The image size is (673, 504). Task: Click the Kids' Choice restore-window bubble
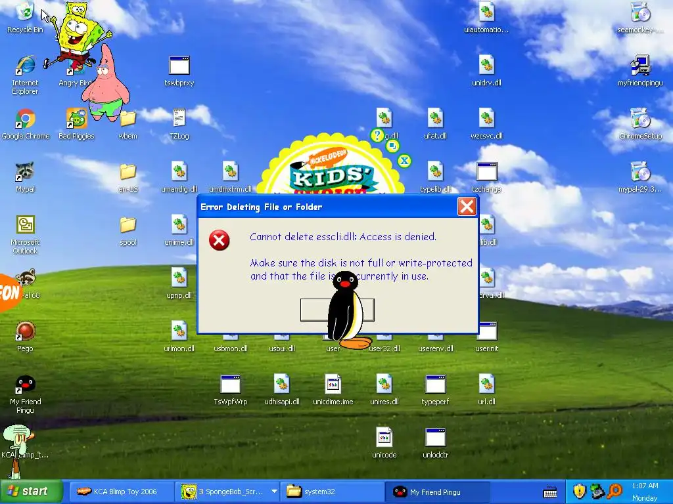pyautogui.click(x=392, y=146)
